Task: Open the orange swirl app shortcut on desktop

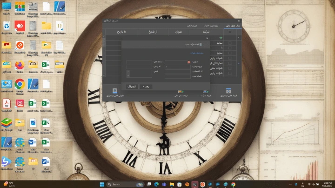Action: point(20,47)
